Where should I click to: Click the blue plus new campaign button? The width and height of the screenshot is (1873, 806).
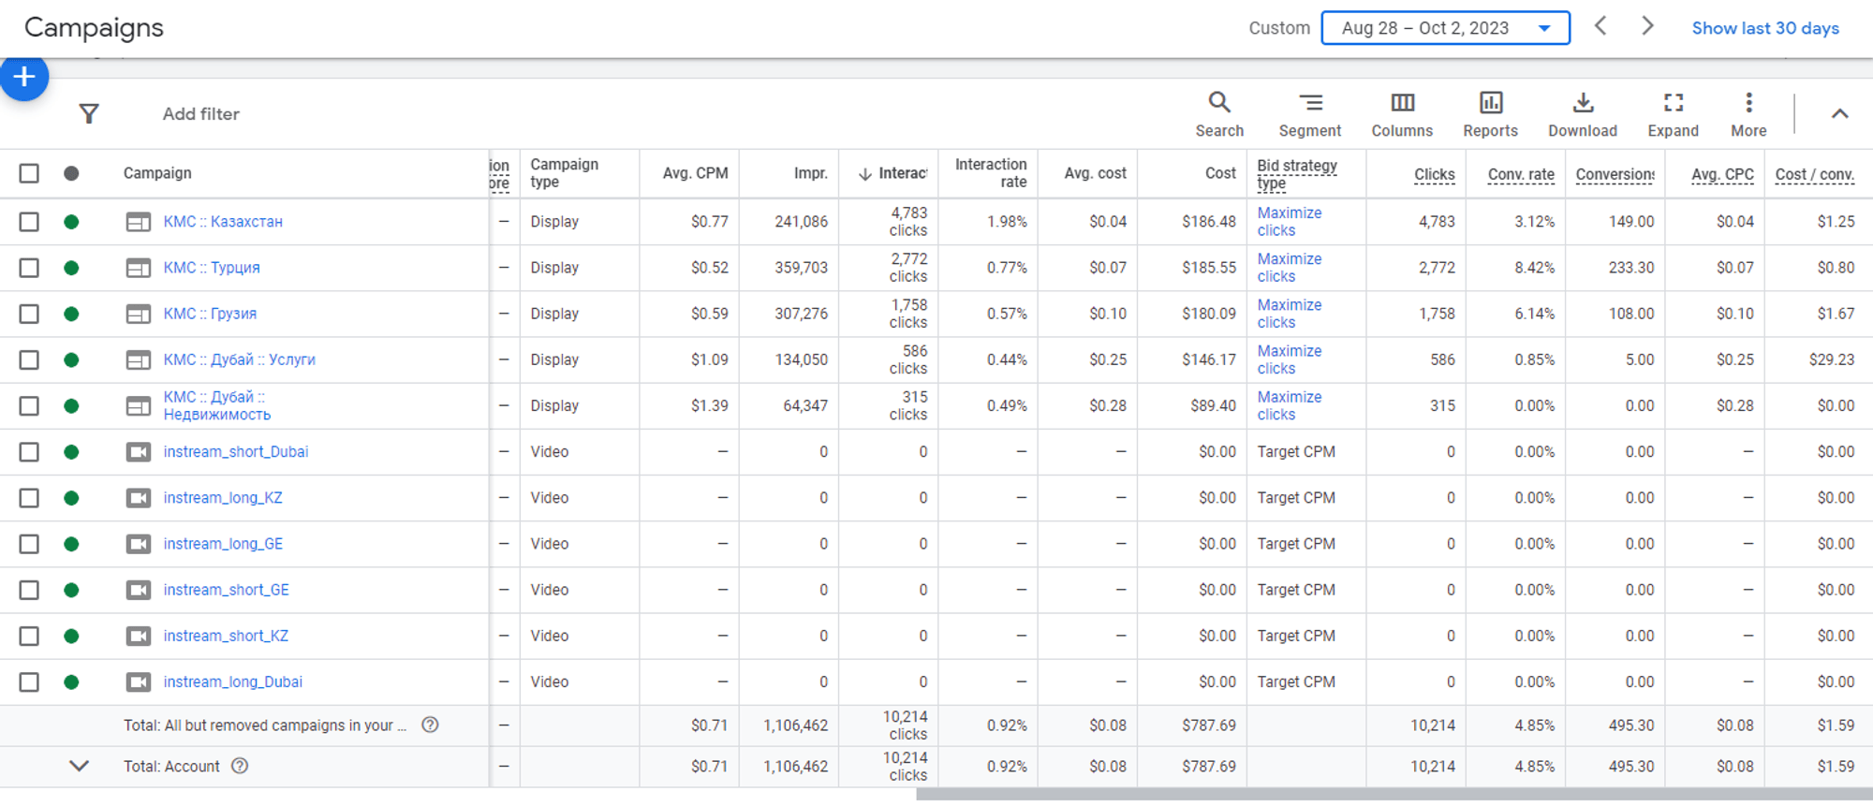tap(24, 77)
